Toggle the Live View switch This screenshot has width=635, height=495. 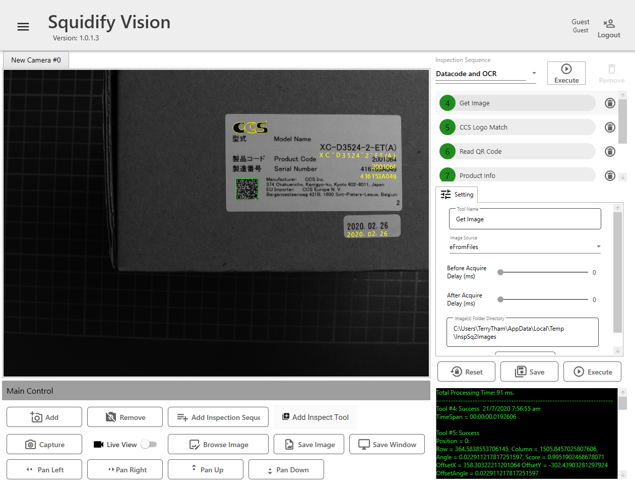[149, 444]
